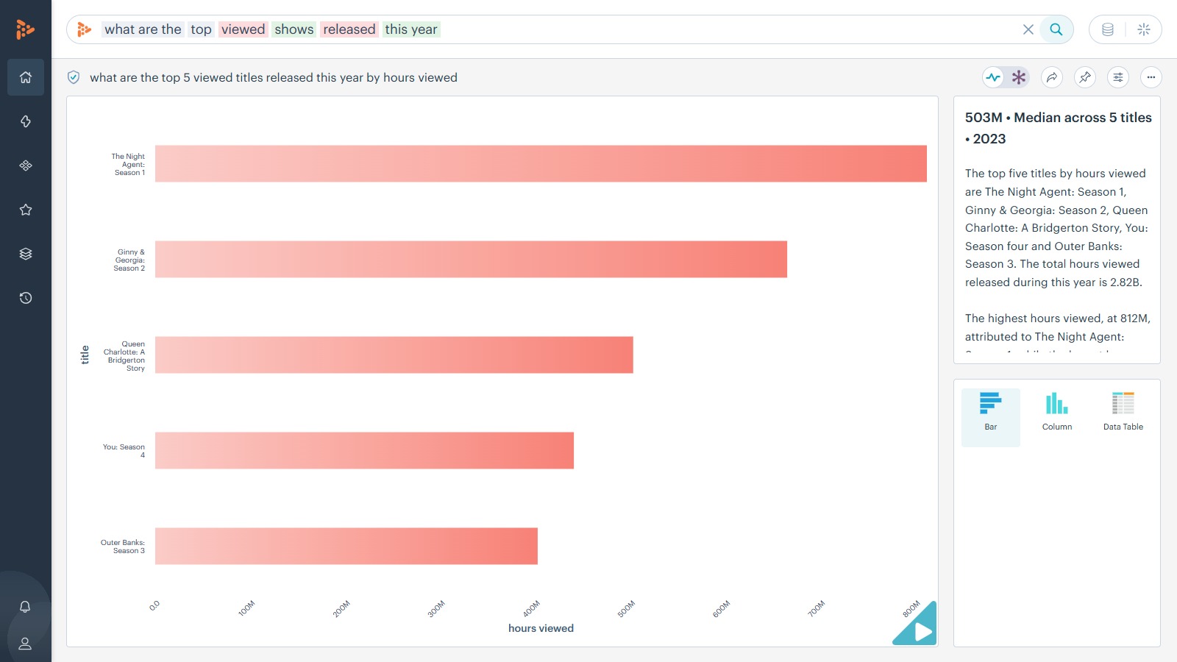Viewport: 1177px width, 662px height.
Task: Click the 'hours viewed' axis title
Action: point(541,628)
